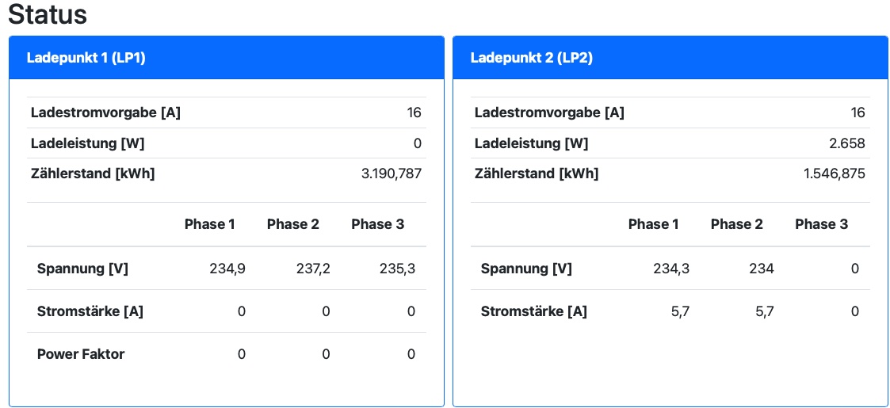
Task: Click LP1 Zählerstand value 3.190,787
Action: click(x=391, y=173)
